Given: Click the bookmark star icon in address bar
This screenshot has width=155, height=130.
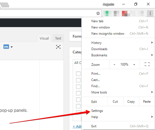Looking at the screenshot, I should tap(98, 13).
